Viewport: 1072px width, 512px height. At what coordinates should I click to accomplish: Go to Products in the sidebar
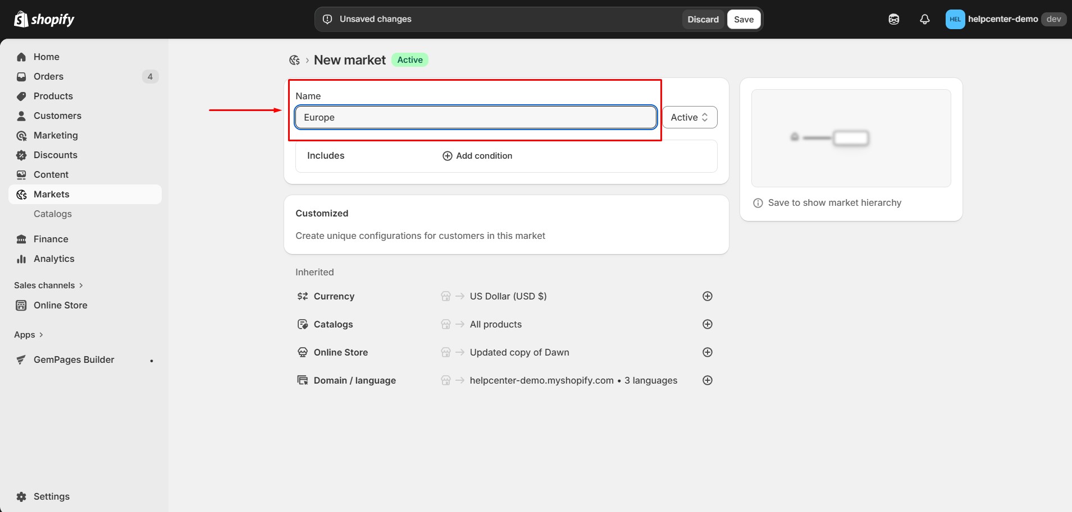coord(53,96)
